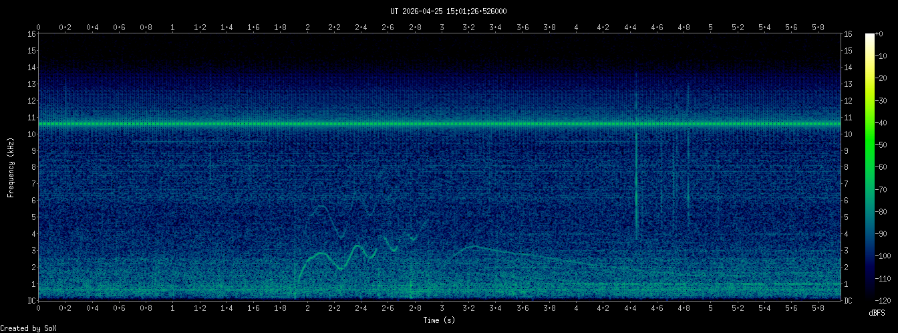Click the -120 label on the color scale
898x333 pixels.
[x=885, y=300]
